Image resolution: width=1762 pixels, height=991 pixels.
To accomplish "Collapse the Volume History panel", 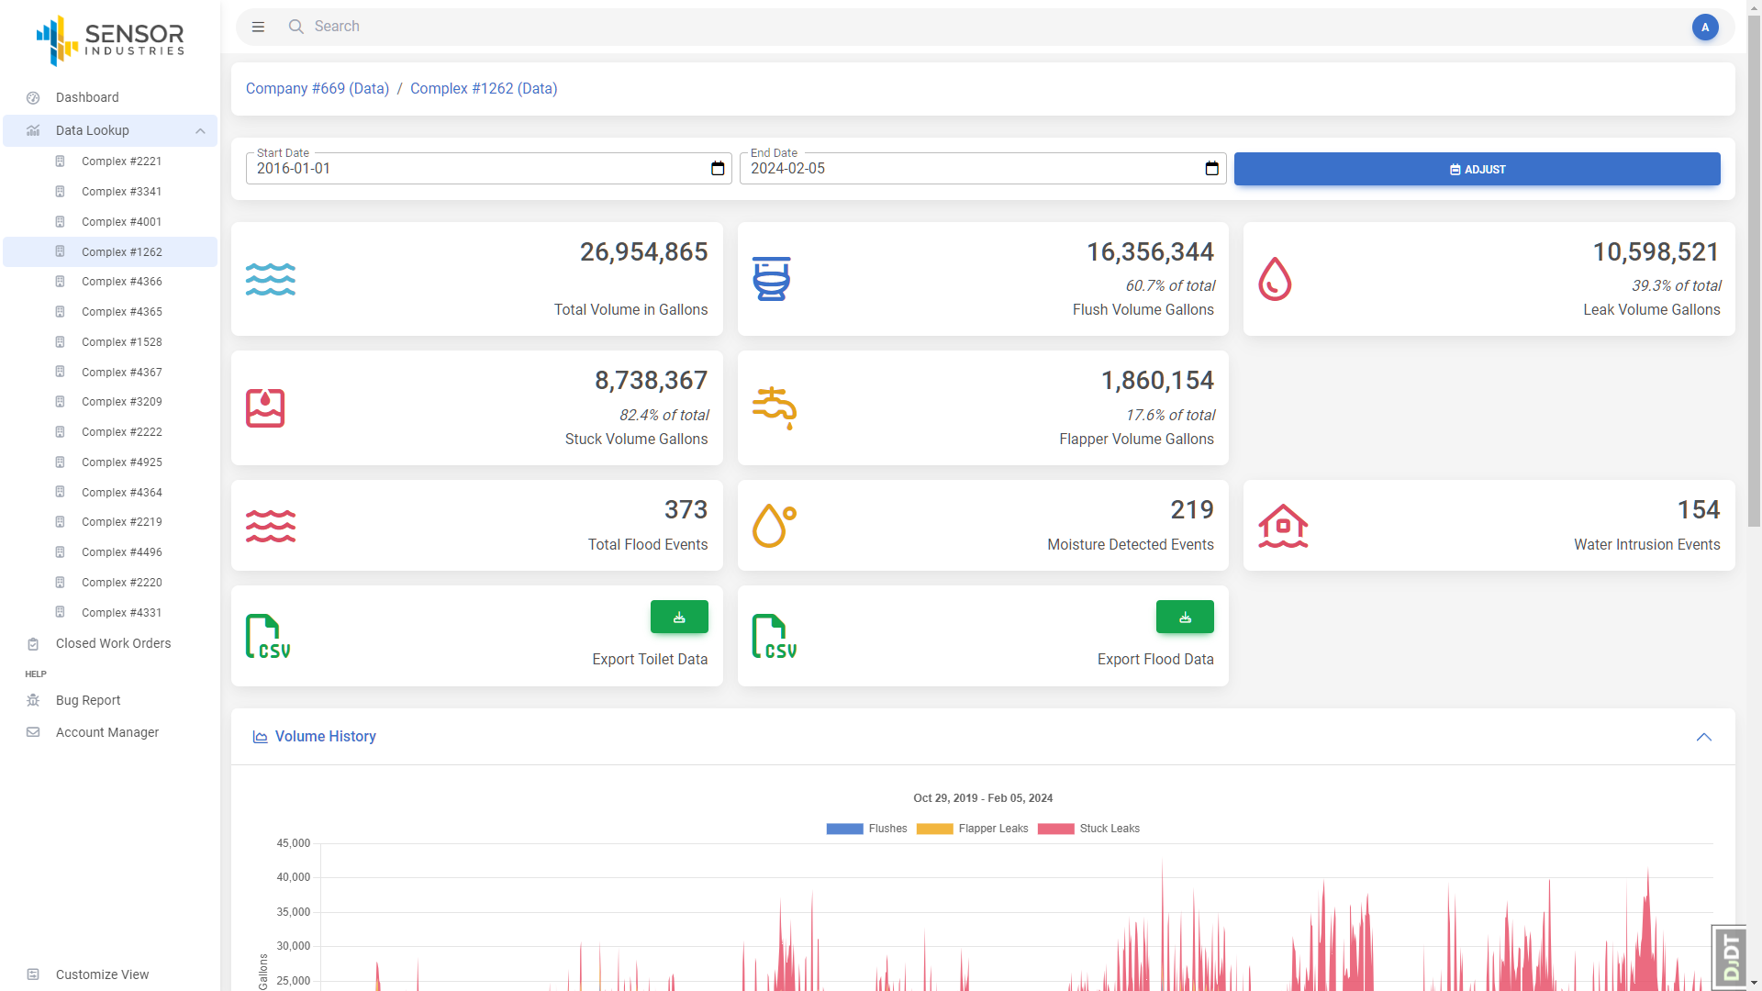I will point(1703,737).
